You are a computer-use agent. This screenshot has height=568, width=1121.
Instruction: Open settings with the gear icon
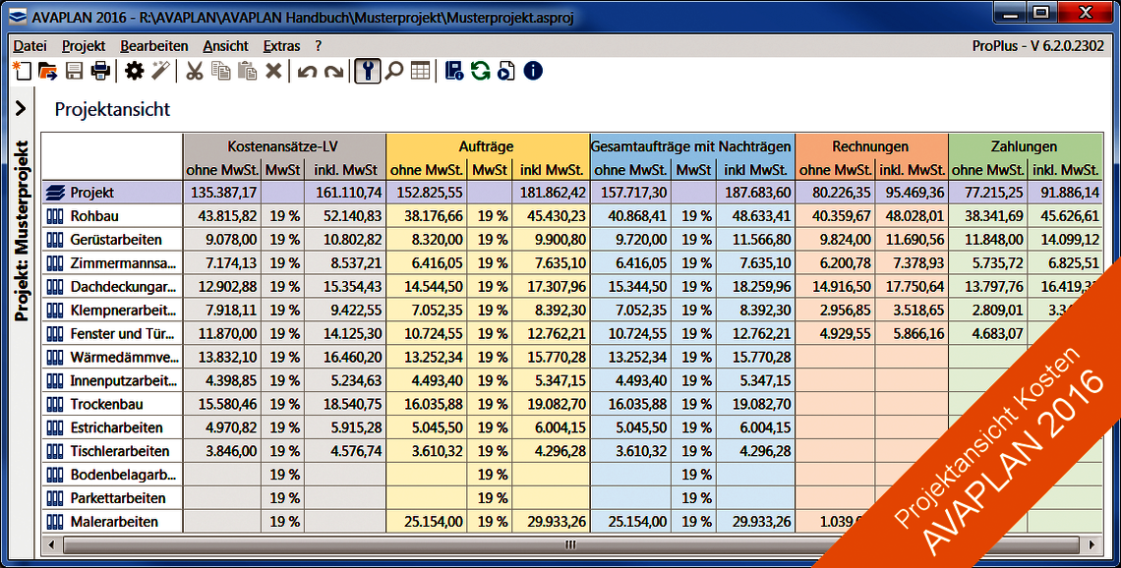(135, 71)
